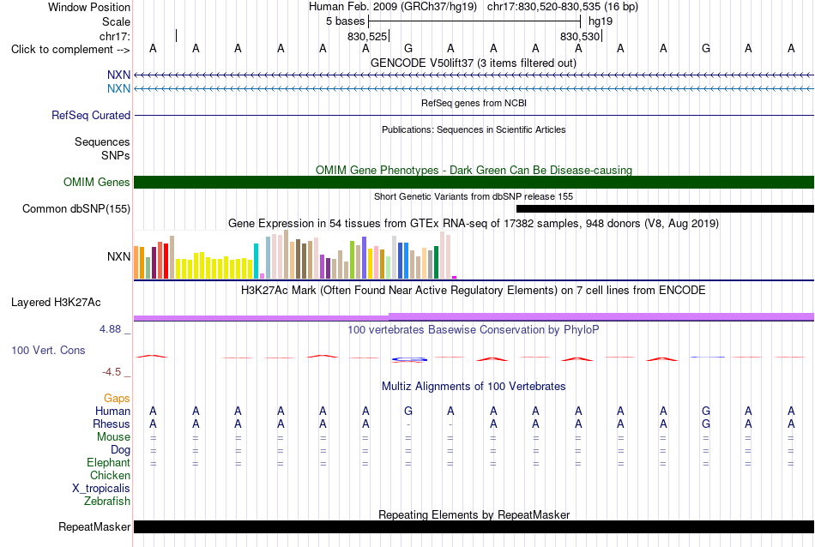Click the 'hg19' label beside scale bar
Viewport: 815px width, 547px height.
click(x=601, y=21)
